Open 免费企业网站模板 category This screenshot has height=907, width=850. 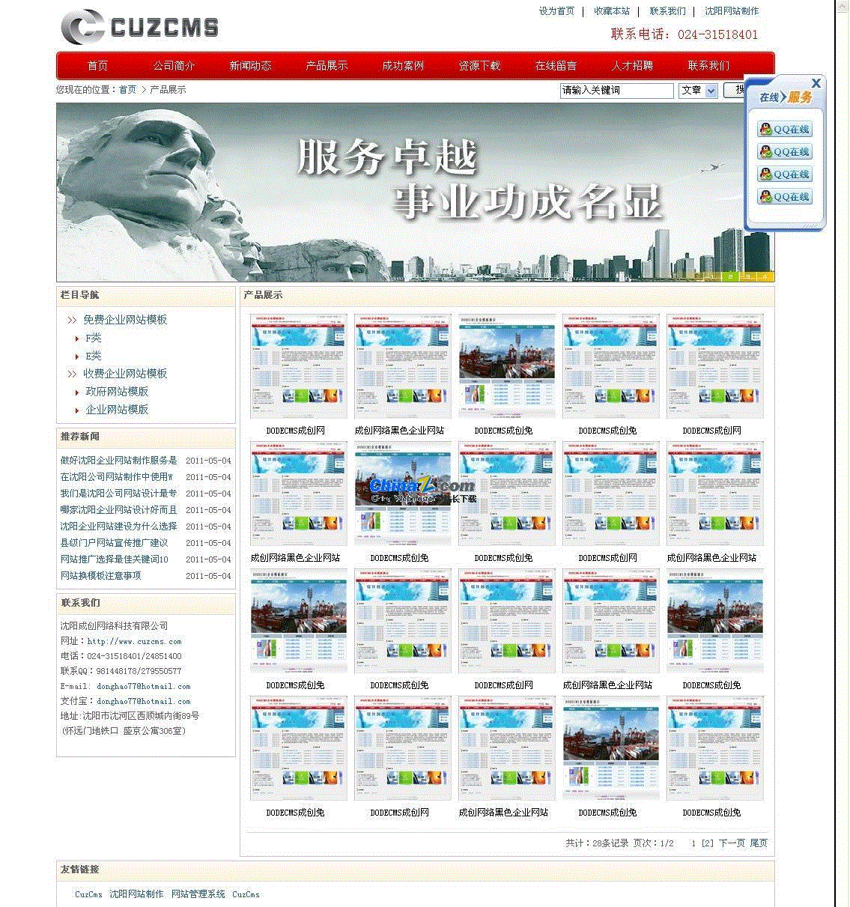tap(125, 320)
